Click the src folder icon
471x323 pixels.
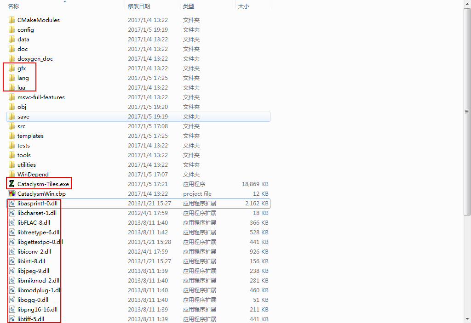tap(11, 126)
